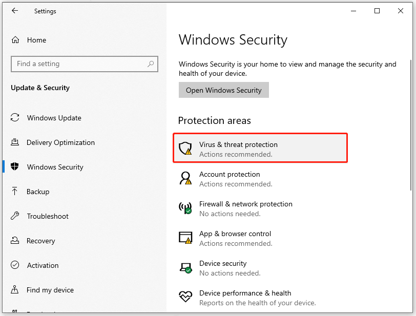The image size is (416, 316).
Task: Open Firewall & network protection
Action: (245, 208)
